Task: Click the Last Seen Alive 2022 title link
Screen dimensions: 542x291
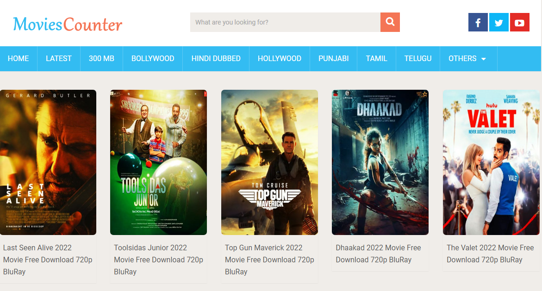Action: click(48, 260)
